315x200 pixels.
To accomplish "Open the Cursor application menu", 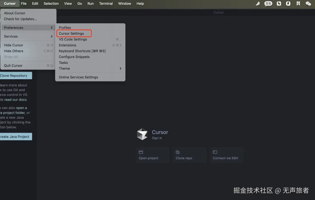I will point(10,4).
